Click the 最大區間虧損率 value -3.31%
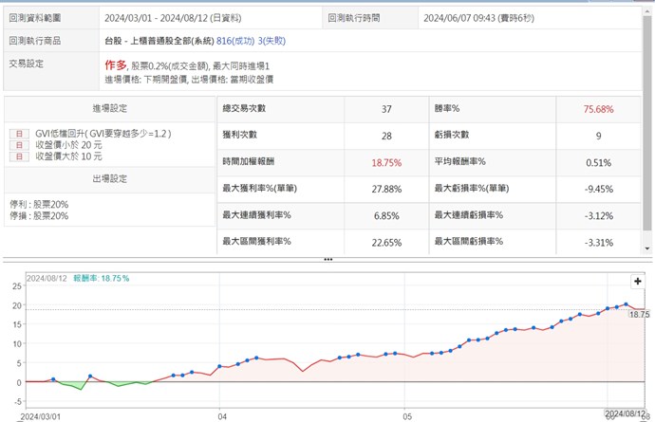This screenshot has width=655, height=422. point(599,243)
